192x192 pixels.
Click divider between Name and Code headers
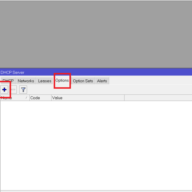[29, 98]
